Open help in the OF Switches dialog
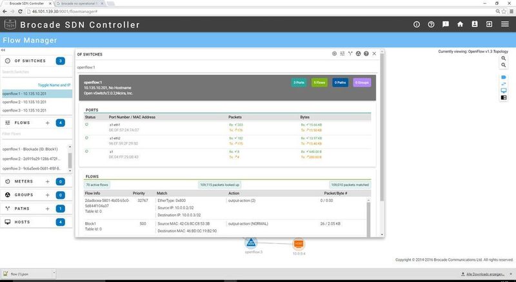 pyautogui.click(x=366, y=54)
